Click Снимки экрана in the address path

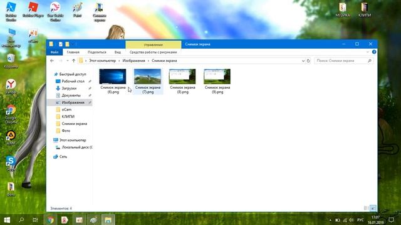[x=164, y=61]
